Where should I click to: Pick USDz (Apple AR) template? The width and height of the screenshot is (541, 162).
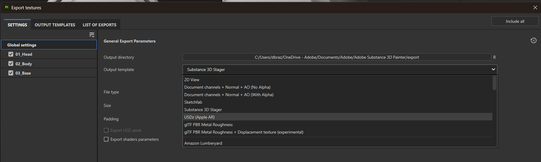pyautogui.click(x=338, y=117)
